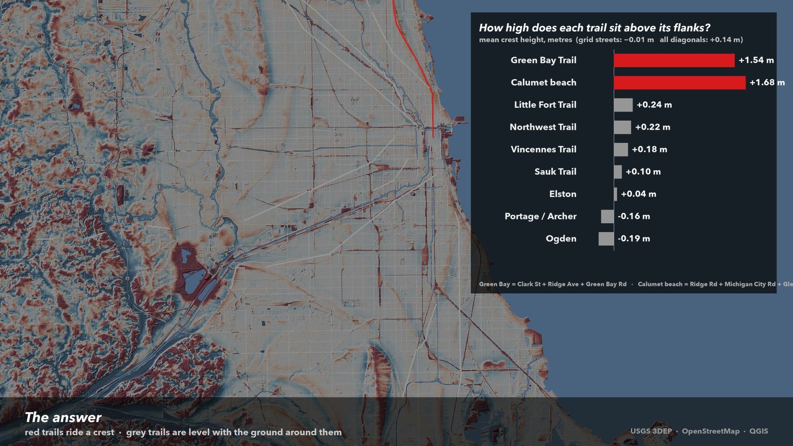Click the subtitle 'mean crest height, metres'
The image size is (793, 446).
pyautogui.click(x=525, y=40)
